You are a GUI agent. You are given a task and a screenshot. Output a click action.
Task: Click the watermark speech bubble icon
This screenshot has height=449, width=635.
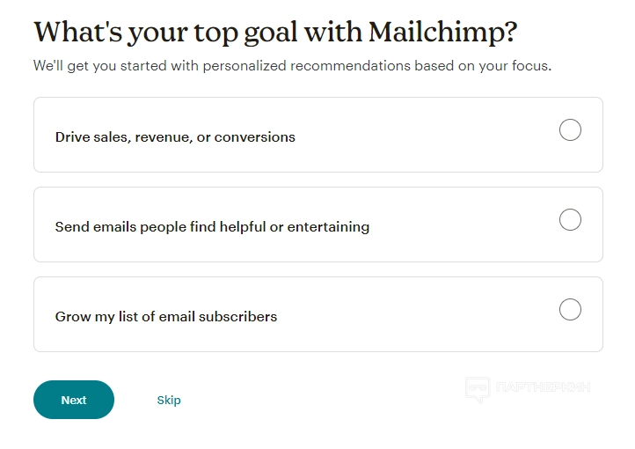478,389
